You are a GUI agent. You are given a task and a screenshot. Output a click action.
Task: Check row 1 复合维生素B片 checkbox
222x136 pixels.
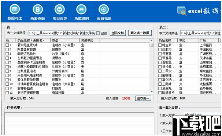[x=7, y=45]
